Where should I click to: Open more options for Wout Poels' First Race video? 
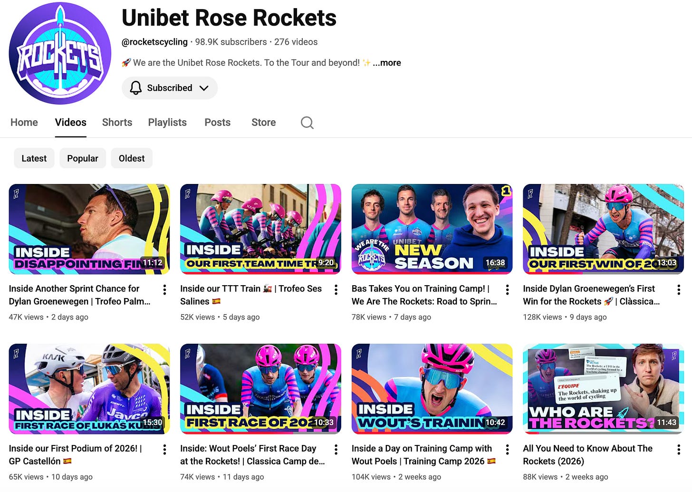tap(336, 449)
